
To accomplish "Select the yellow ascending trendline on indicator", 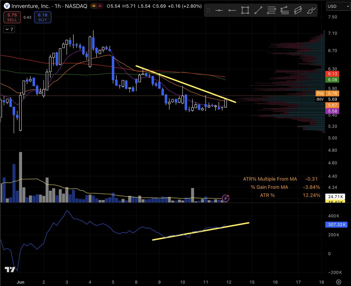I will point(201,231).
